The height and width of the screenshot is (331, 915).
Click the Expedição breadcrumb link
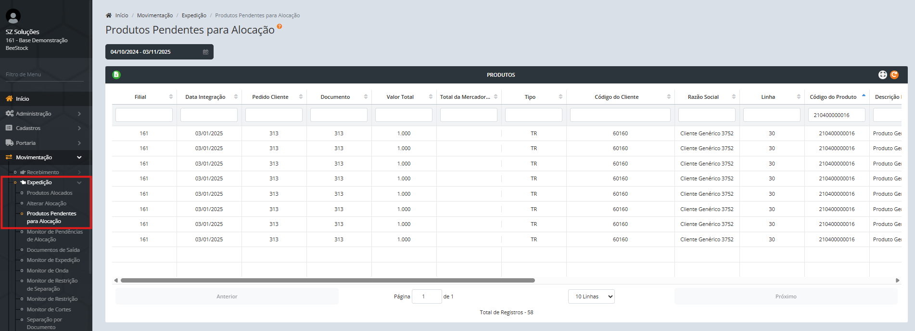pyautogui.click(x=194, y=15)
